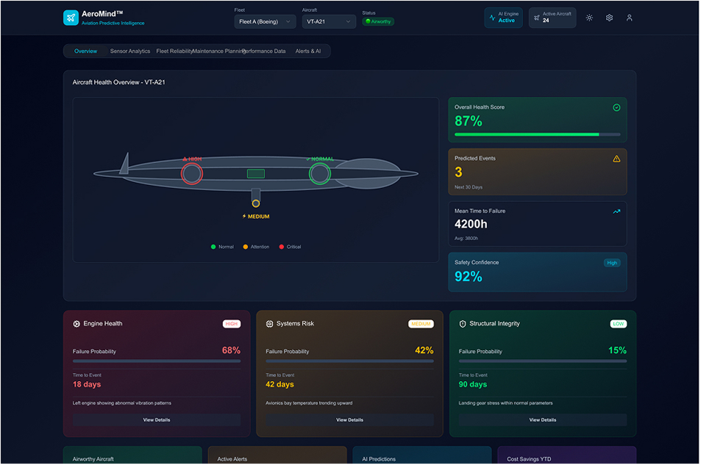Click the AeroMind logo icon
701x464 pixels.
point(70,17)
